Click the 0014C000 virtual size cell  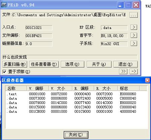click(x=59, y=103)
